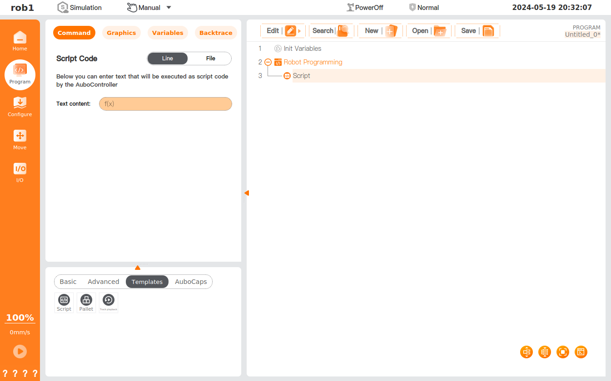Adjust the 100% speed control
Image resolution: width=611 pixels, height=381 pixels.
[x=20, y=318]
